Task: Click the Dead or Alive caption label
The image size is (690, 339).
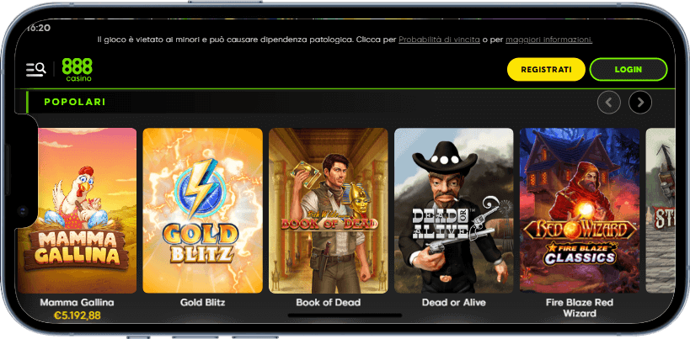Action: [x=454, y=303]
